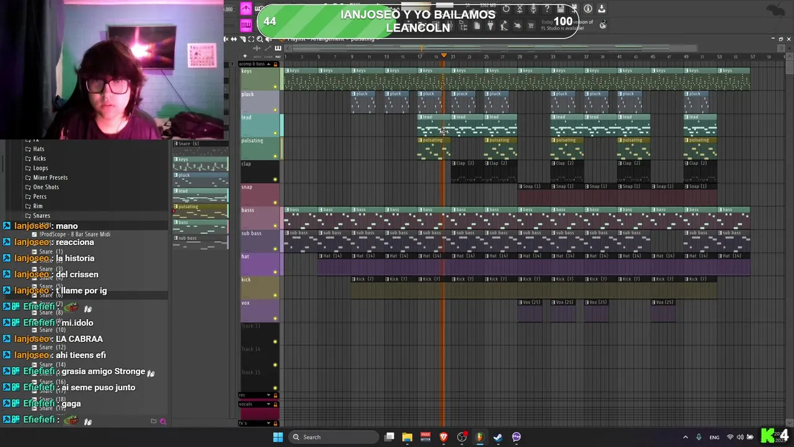Viewport: 794px width, 447px height.
Task: Select the PAT picker mode tab
Action: coord(279,56)
